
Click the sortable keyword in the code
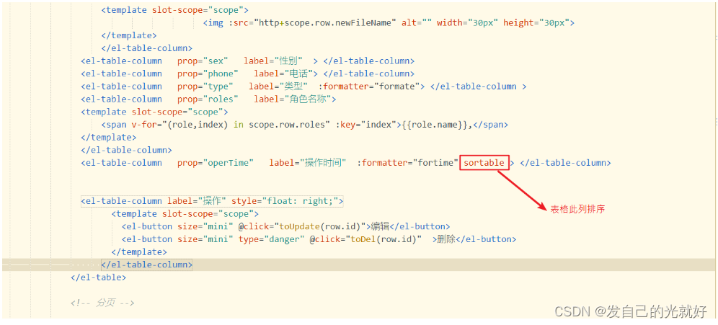coord(484,163)
